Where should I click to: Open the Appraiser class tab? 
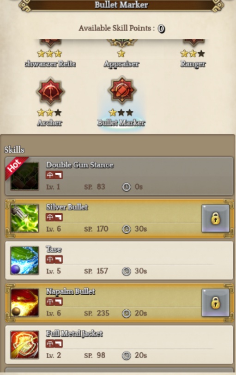point(121,64)
